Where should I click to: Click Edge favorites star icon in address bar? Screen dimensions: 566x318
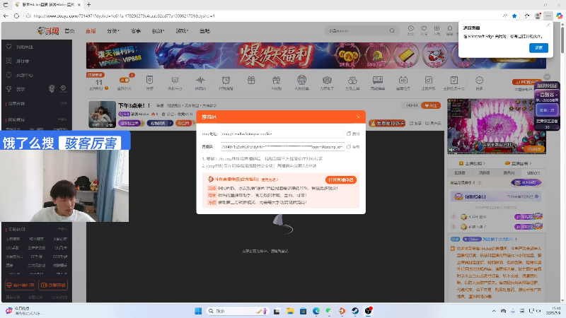tap(514, 16)
